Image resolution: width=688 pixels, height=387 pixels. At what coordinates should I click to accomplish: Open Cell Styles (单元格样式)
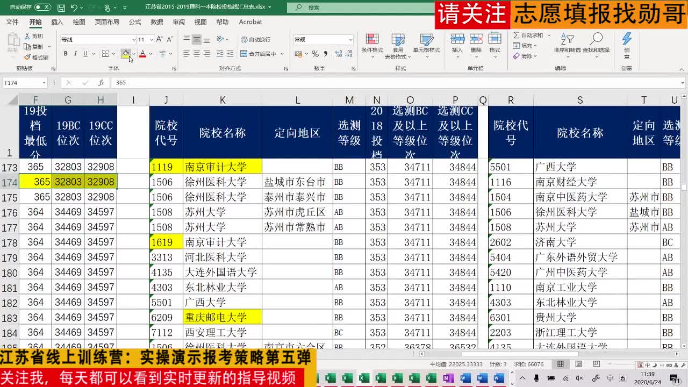(x=427, y=45)
